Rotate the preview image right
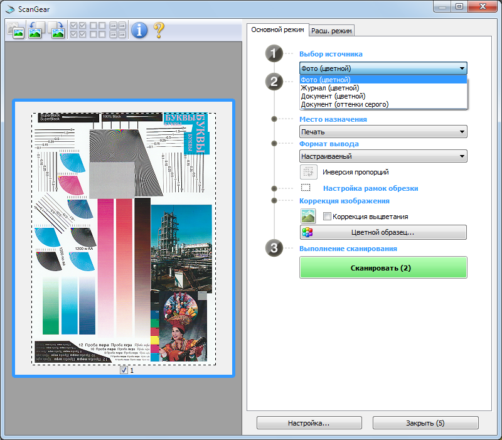Viewport: 502px width, 440px height. point(56,30)
